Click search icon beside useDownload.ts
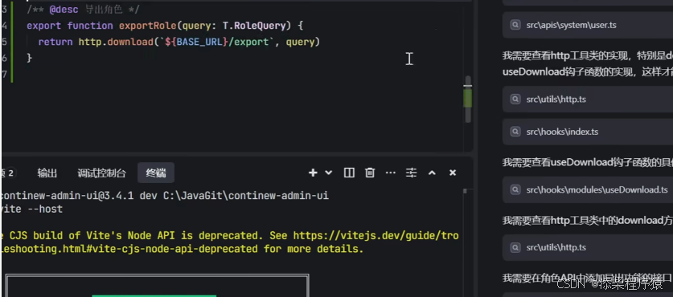 [x=515, y=189]
